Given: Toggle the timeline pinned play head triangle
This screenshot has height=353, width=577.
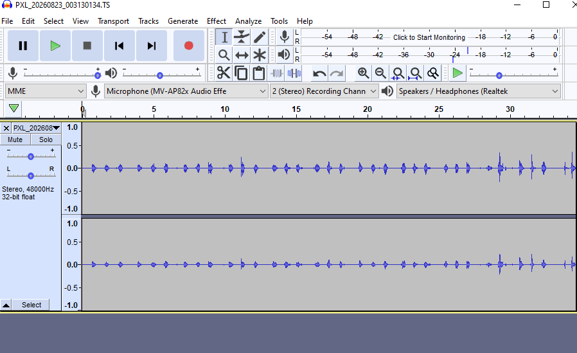Looking at the screenshot, I should (x=13, y=108).
